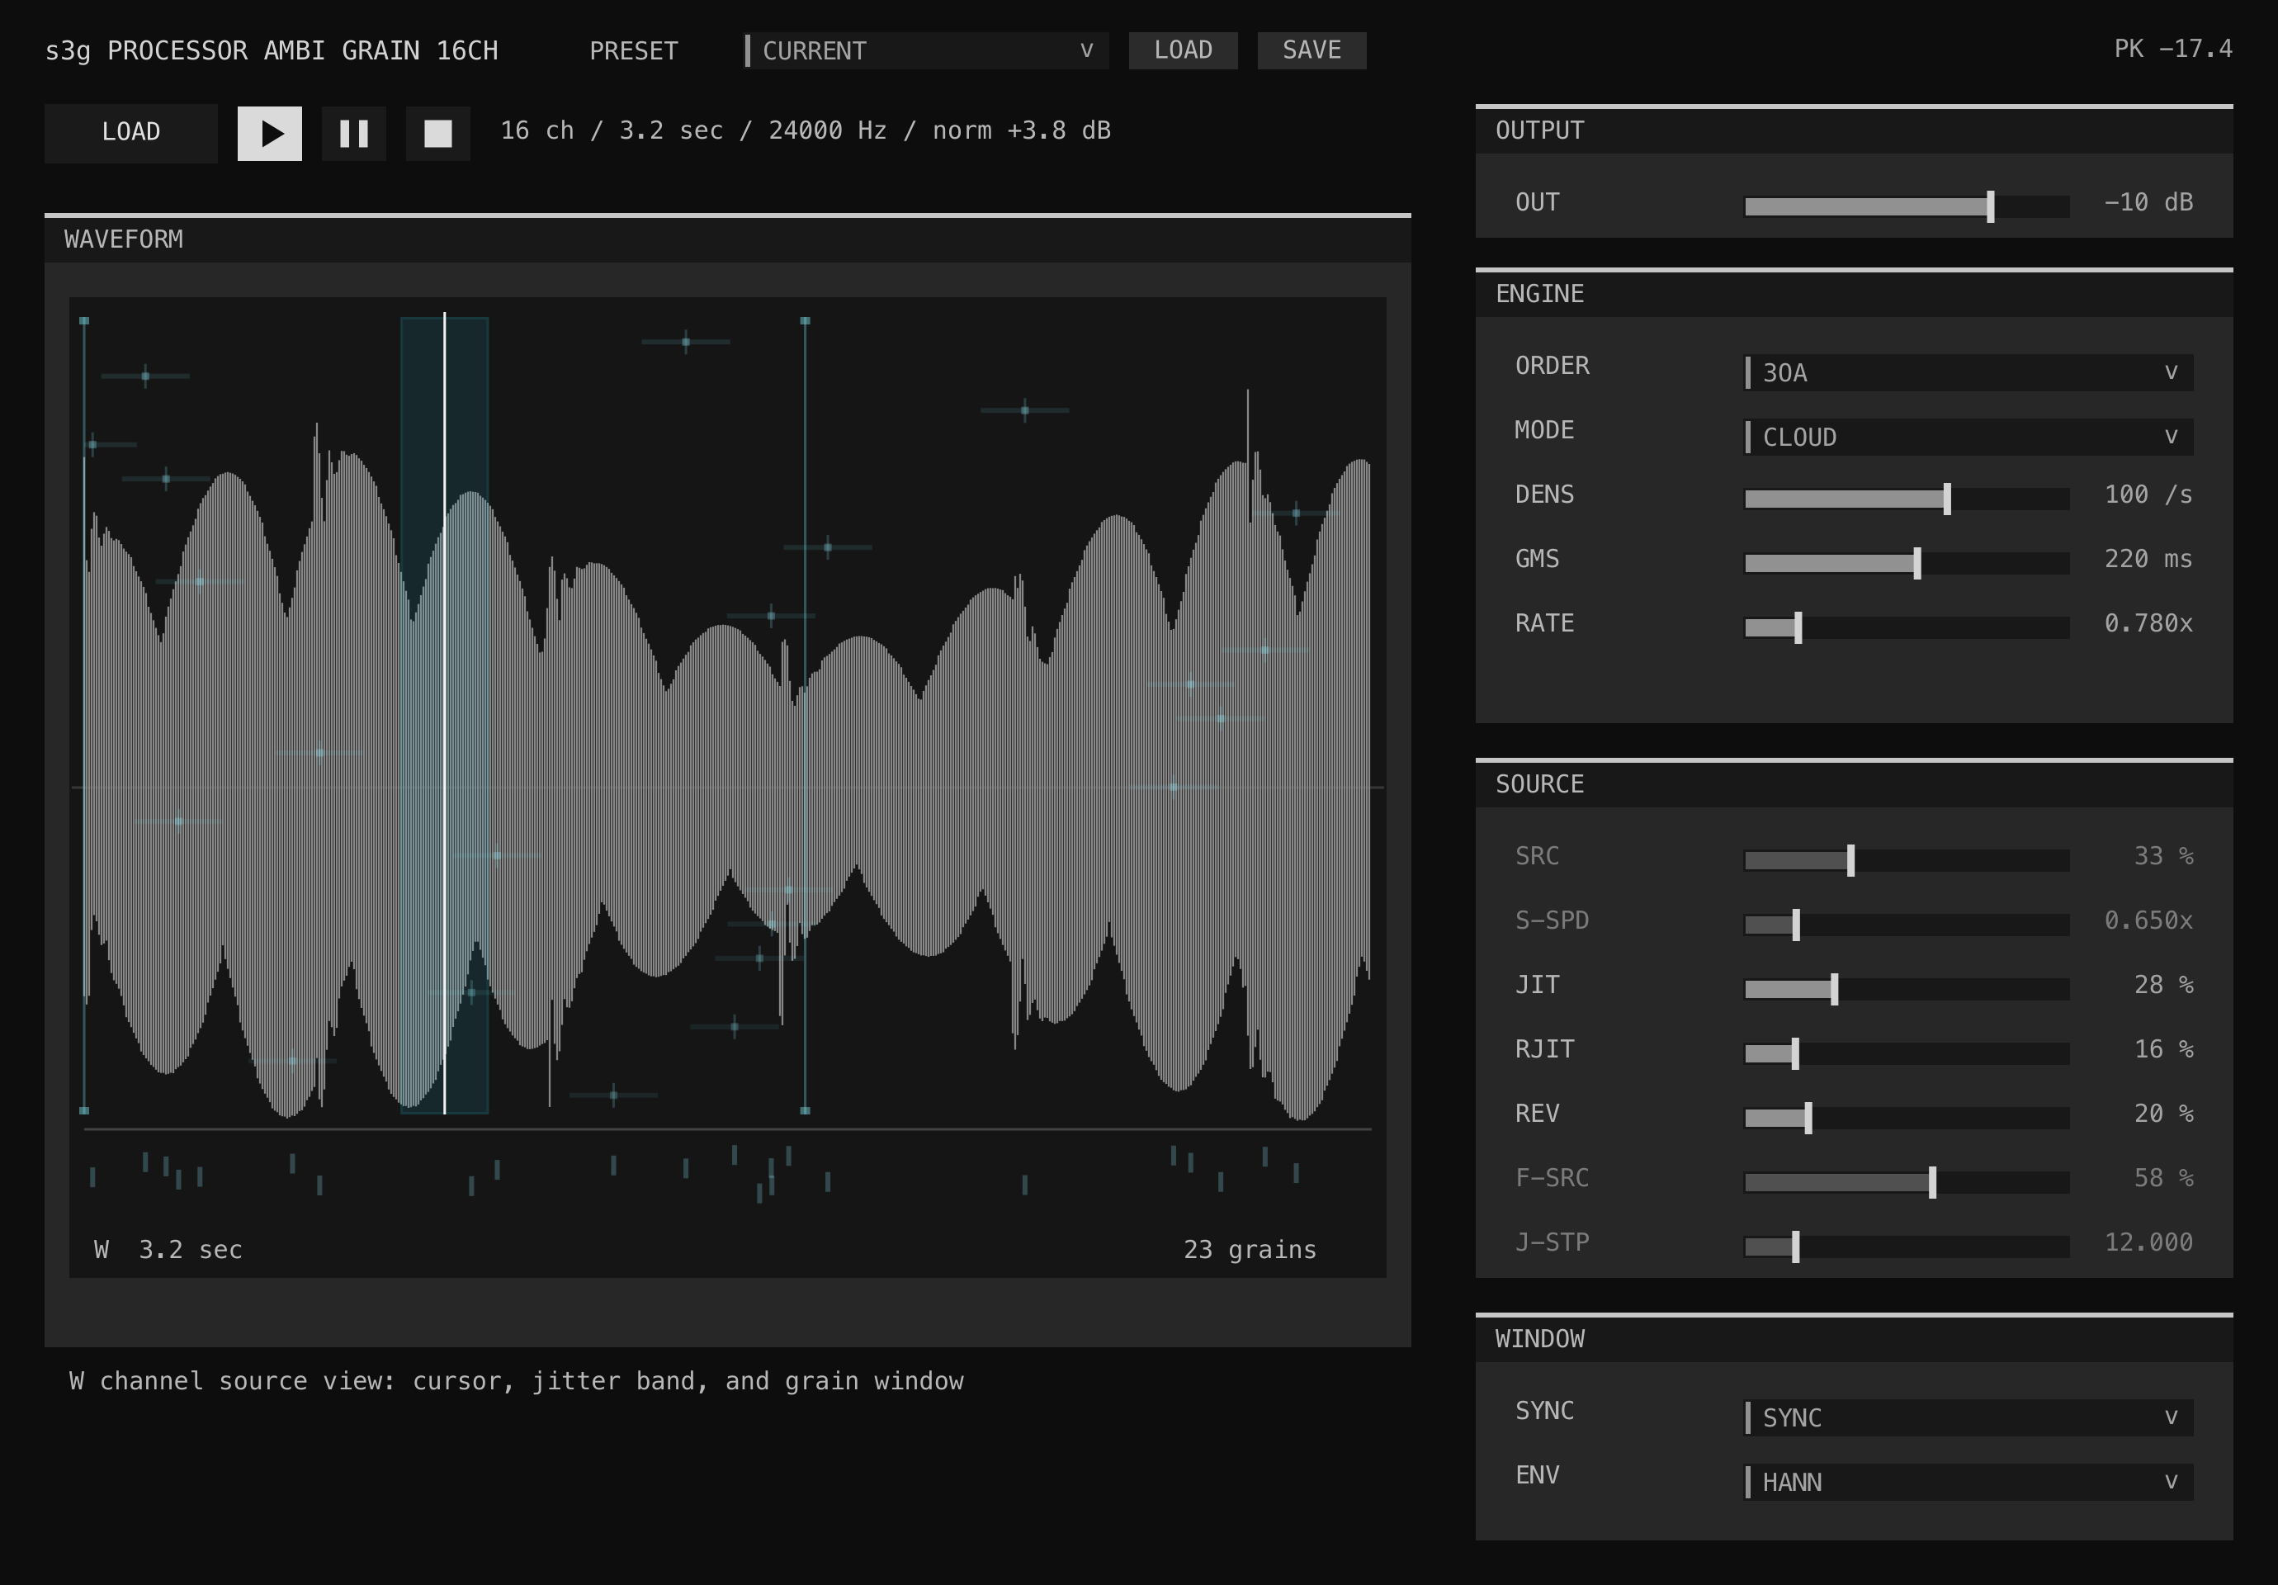Adjust the OUT level slider
Image resolution: width=2278 pixels, height=1585 pixels.
pyautogui.click(x=1907, y=206)
